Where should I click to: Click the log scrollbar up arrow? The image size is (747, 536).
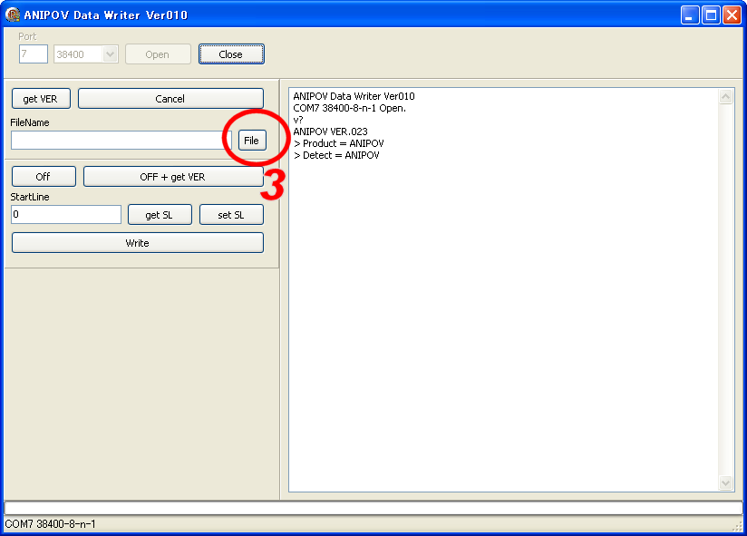(725, 97)
